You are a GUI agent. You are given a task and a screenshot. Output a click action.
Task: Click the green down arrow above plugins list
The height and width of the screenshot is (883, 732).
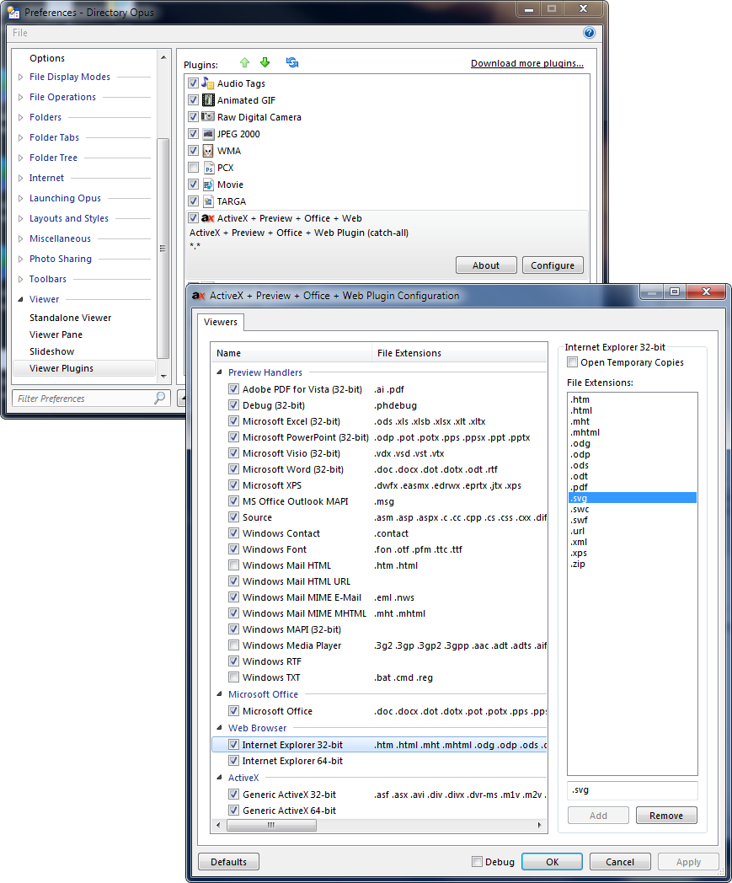(x=264, y=62)
